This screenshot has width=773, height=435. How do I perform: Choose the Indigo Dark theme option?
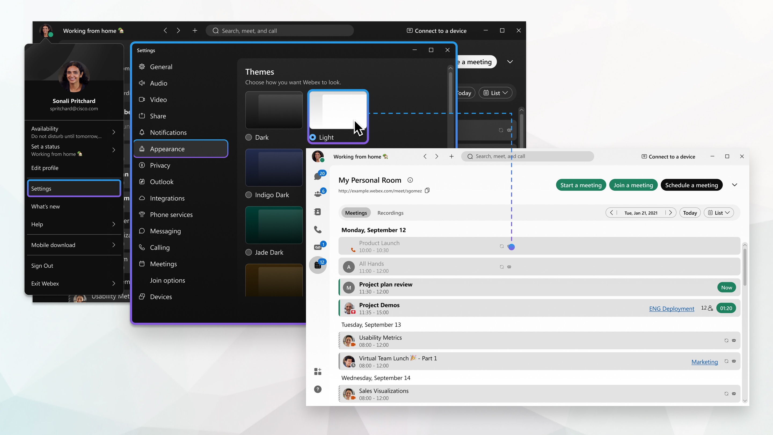coord(249,194)
